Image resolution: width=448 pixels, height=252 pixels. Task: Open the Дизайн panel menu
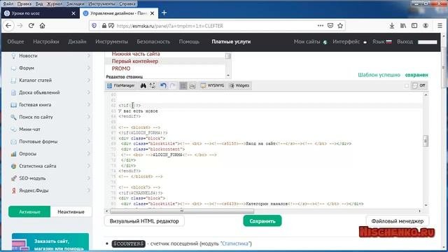(x=77, y=42)
